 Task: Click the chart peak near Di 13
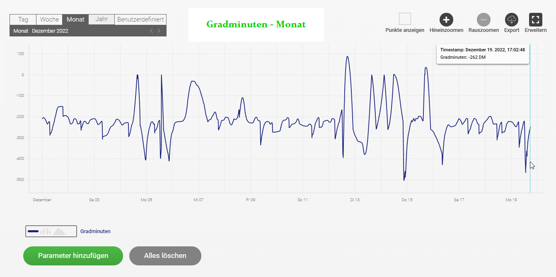click(347, 57)
